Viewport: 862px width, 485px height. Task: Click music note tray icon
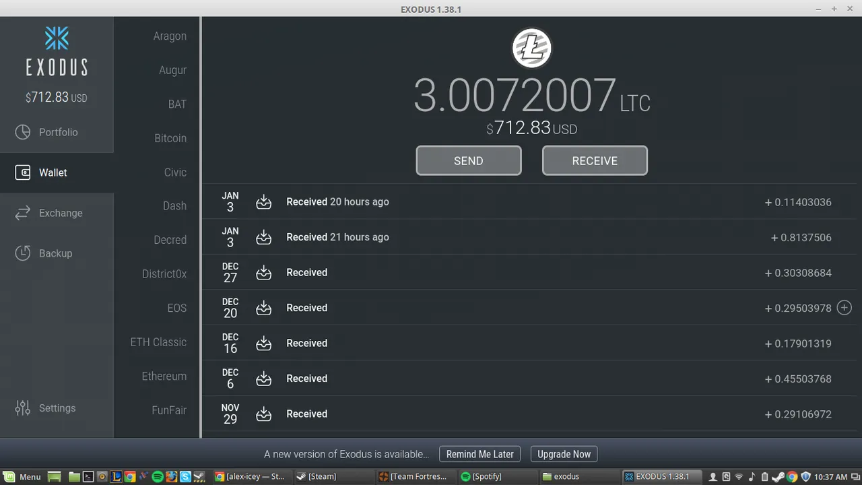[x=752, y=477]
